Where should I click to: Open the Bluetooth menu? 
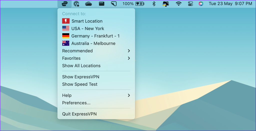coord(154,4)
